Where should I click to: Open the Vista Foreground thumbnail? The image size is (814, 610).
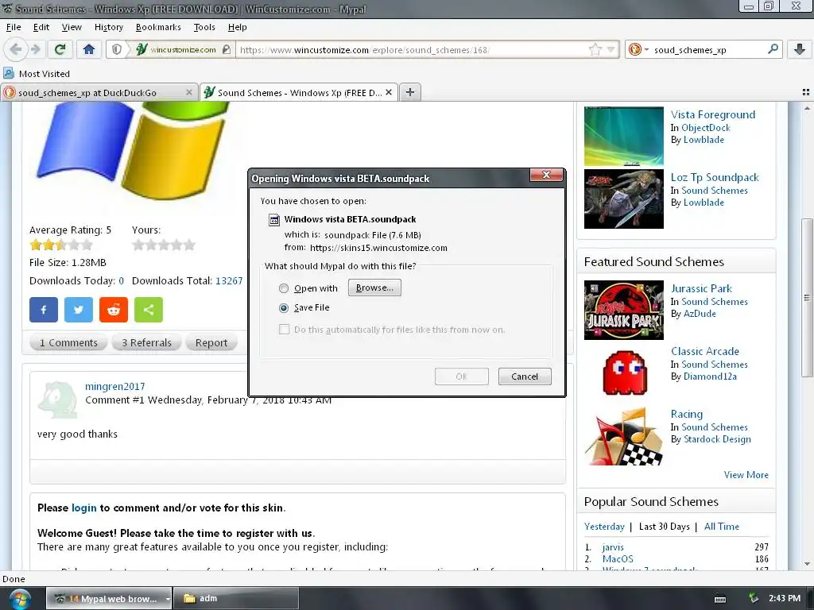click(x=623, y=136)
